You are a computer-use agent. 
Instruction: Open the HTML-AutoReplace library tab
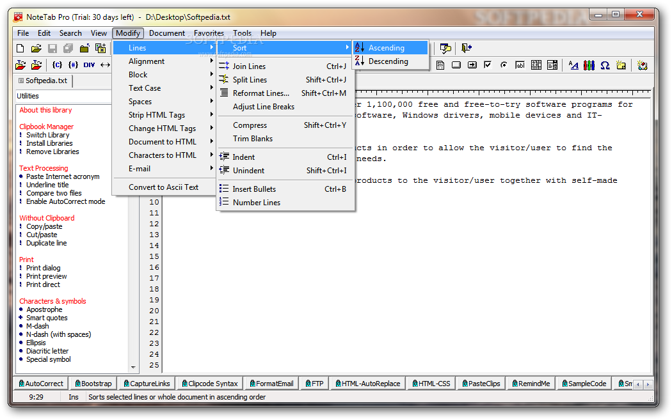pos(368,384)
